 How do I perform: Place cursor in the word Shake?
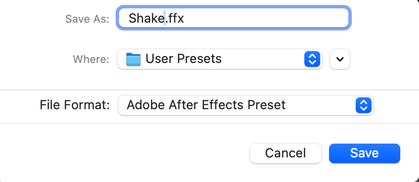[x=146, y=18]
